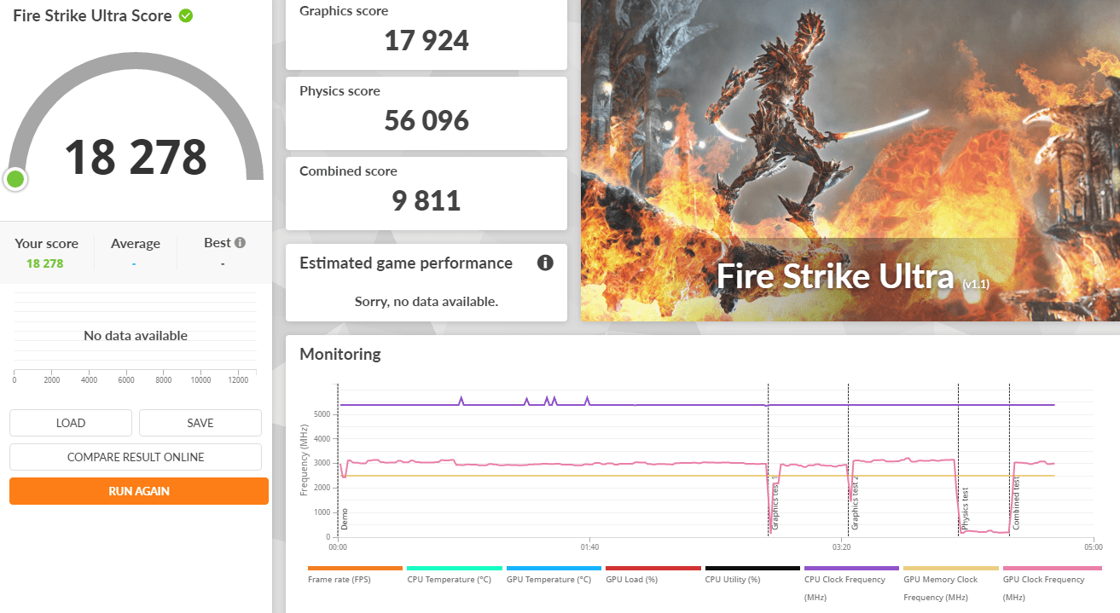Click the Fire Strike Ultra title on the banner
The height and width of the screenshot is (613, 1120).
[x=835, y=276]
